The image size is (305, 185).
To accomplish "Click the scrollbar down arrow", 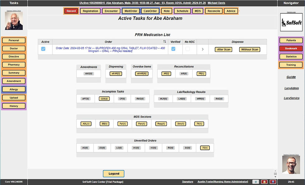I will [275, 177].
